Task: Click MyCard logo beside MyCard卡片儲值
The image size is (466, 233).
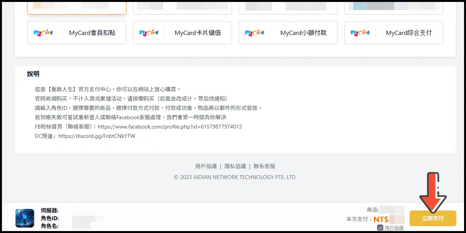Action: click(149, 33)
